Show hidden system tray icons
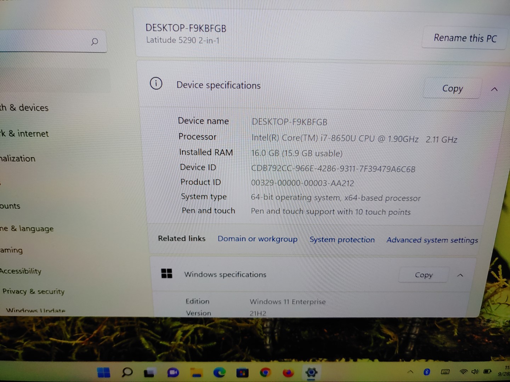This screenshot has width=510, height=382. (410, 372)
